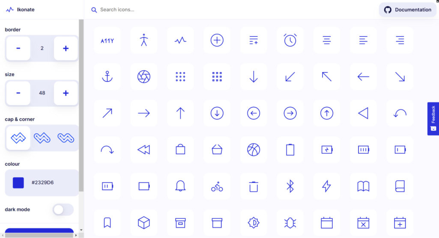Select the Bluetooth icon
The image size is (439, 238).
coord(290,186)
